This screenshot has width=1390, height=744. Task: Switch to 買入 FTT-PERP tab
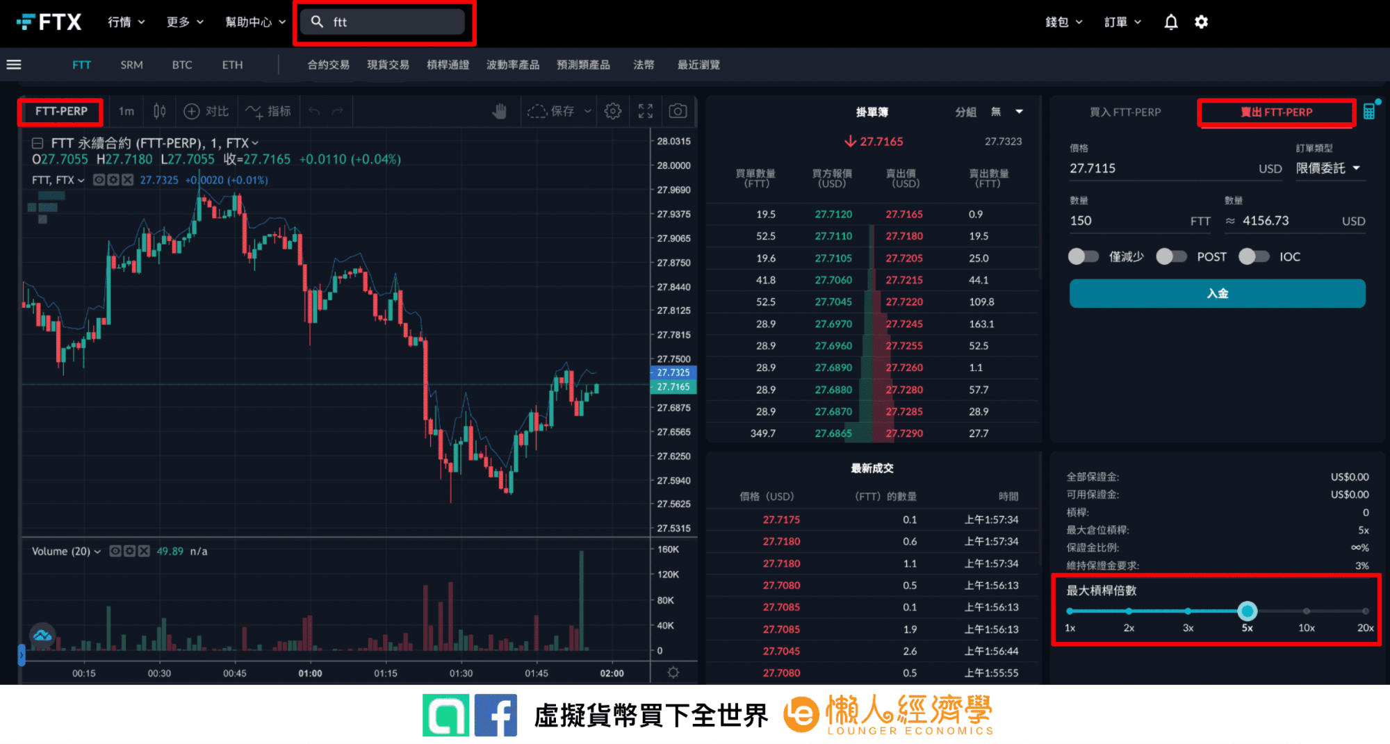click(x=1125, y=112)
